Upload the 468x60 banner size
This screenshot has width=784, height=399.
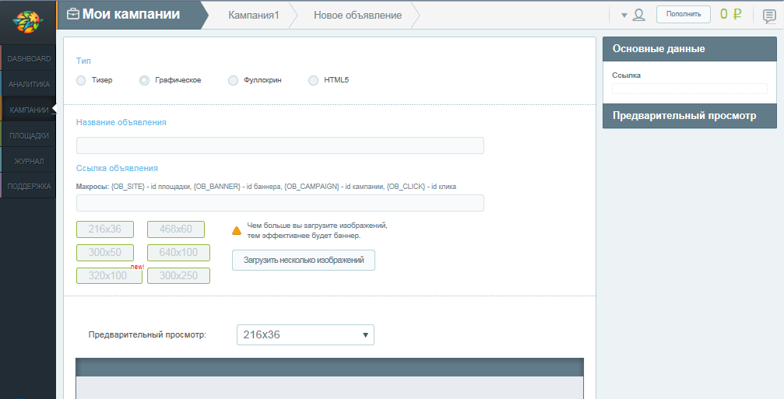[x=176, y=229]
